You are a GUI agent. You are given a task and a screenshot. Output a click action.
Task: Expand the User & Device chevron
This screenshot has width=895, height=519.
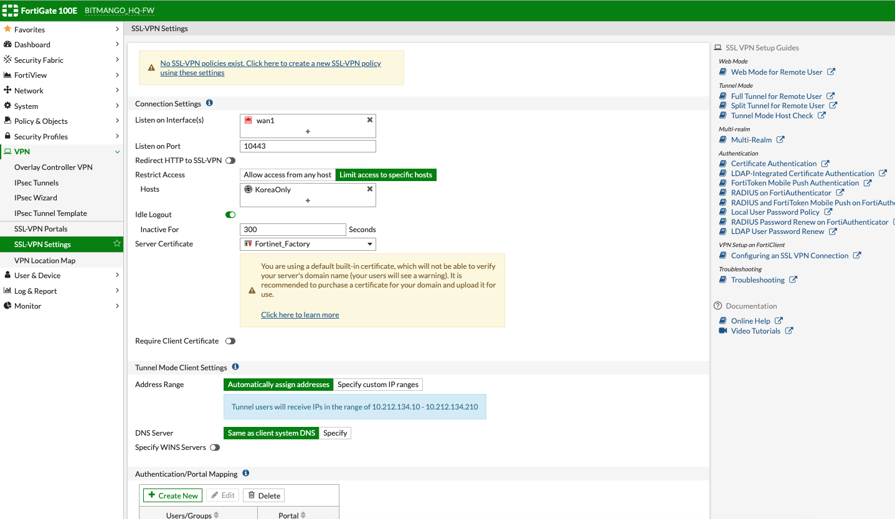pyautogui.click(x=118, y=275)
